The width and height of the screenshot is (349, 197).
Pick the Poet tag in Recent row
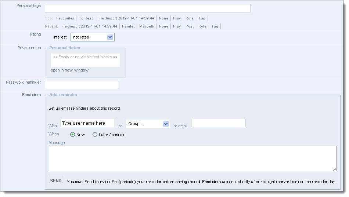tap(190, 26)
